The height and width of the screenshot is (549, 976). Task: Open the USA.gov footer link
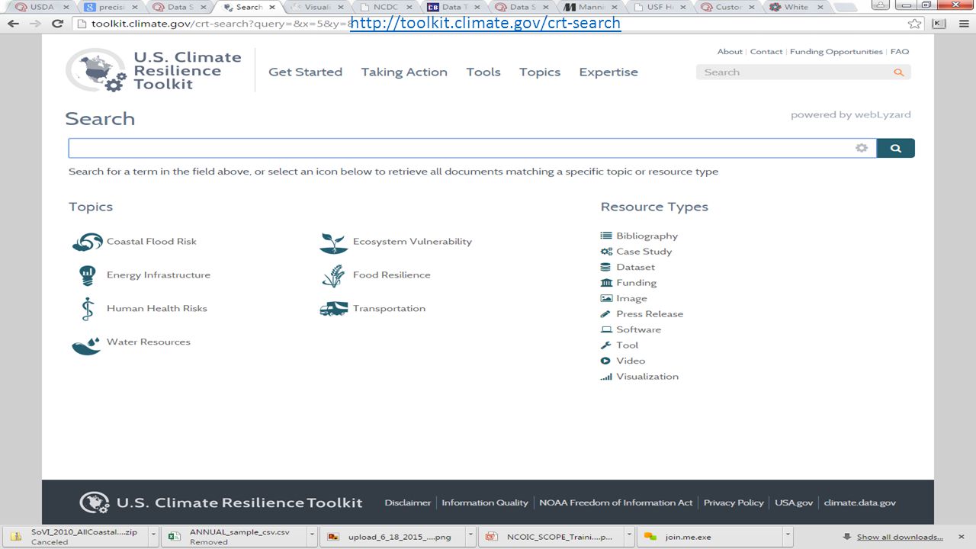pyautogui.click(x=794, y=502)
